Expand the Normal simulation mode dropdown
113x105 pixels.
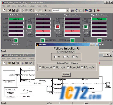click(x=68, y=10)
